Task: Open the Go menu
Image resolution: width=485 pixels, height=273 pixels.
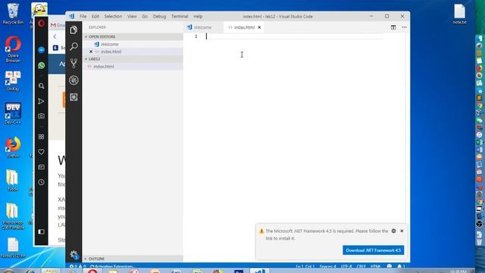Action: (x=145, y=17)
